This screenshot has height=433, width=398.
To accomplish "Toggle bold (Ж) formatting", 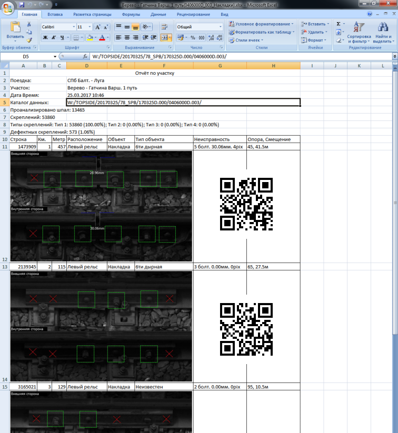I will [45, 37].
